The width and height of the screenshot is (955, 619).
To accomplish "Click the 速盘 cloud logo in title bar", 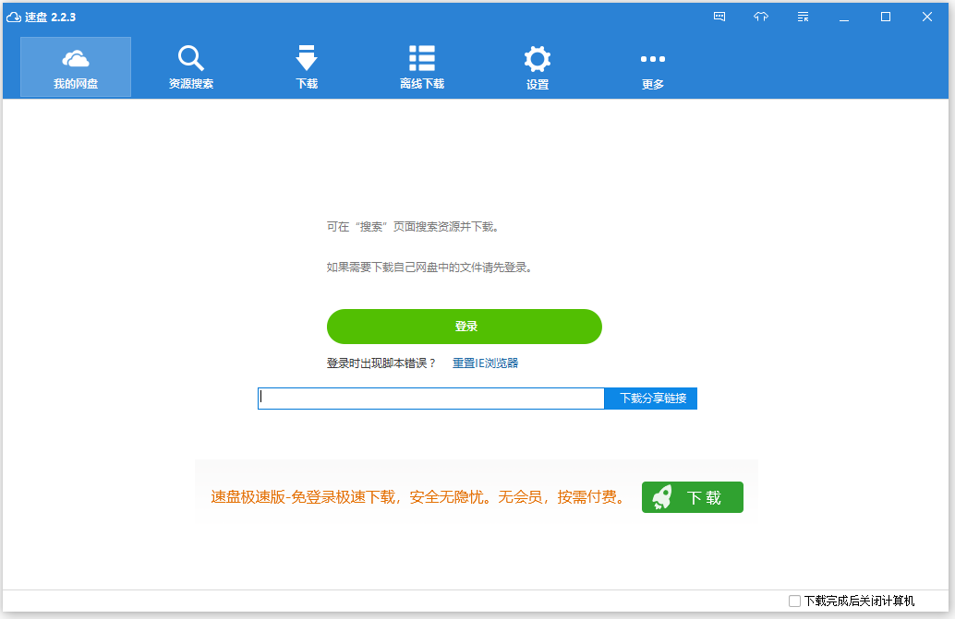I will [x=14, y=17].
